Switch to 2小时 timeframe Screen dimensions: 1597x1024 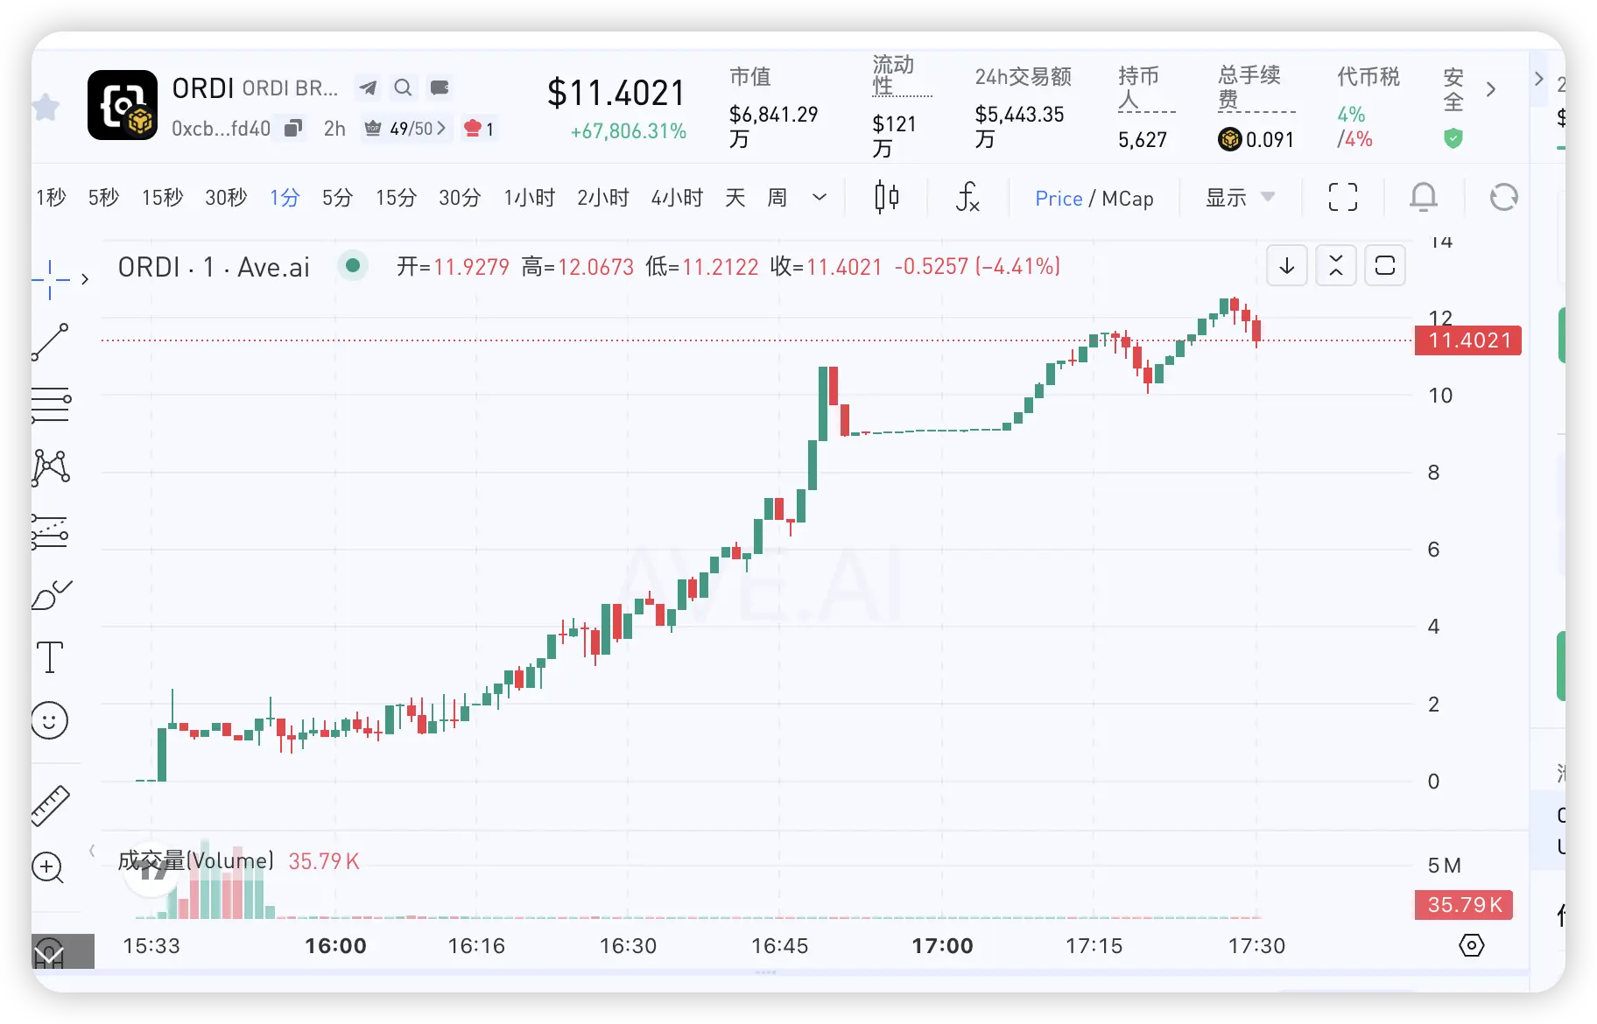[x=602, y=198]
